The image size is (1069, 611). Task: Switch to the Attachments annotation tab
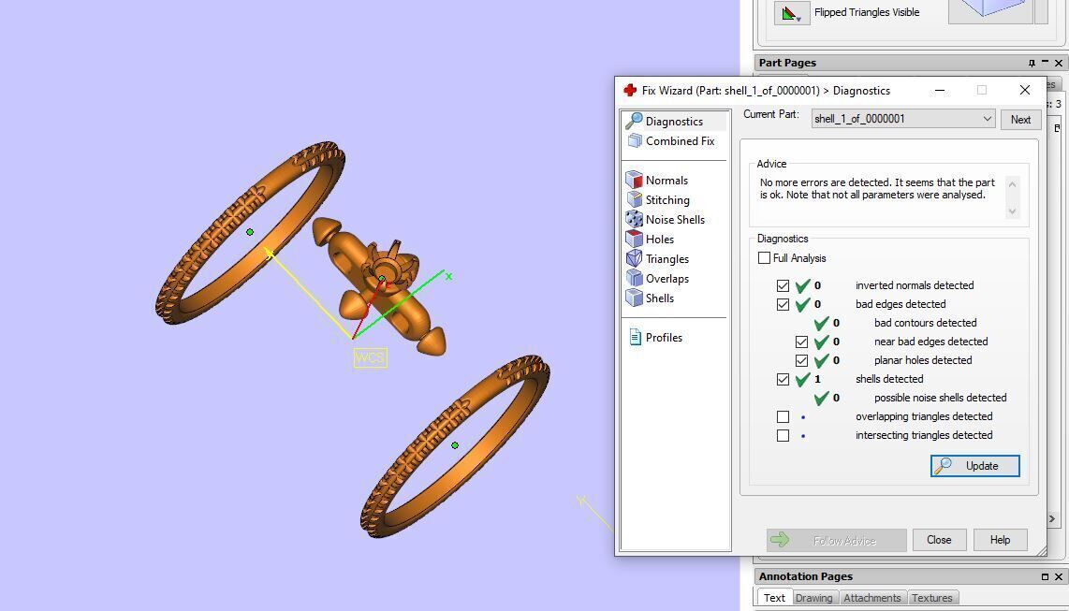pos(872,597)
